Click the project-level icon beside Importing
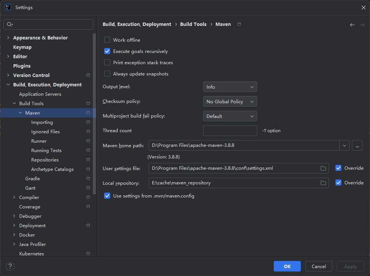 click(x=88, y=122)
